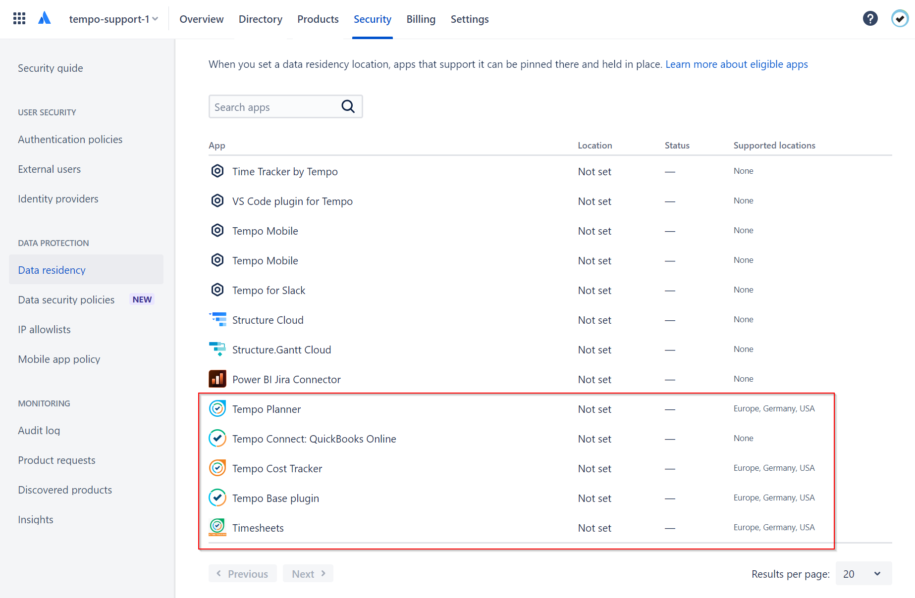Open the Directory tab
The width and height of the screenshot is (915, 598).
pos(260,19)
